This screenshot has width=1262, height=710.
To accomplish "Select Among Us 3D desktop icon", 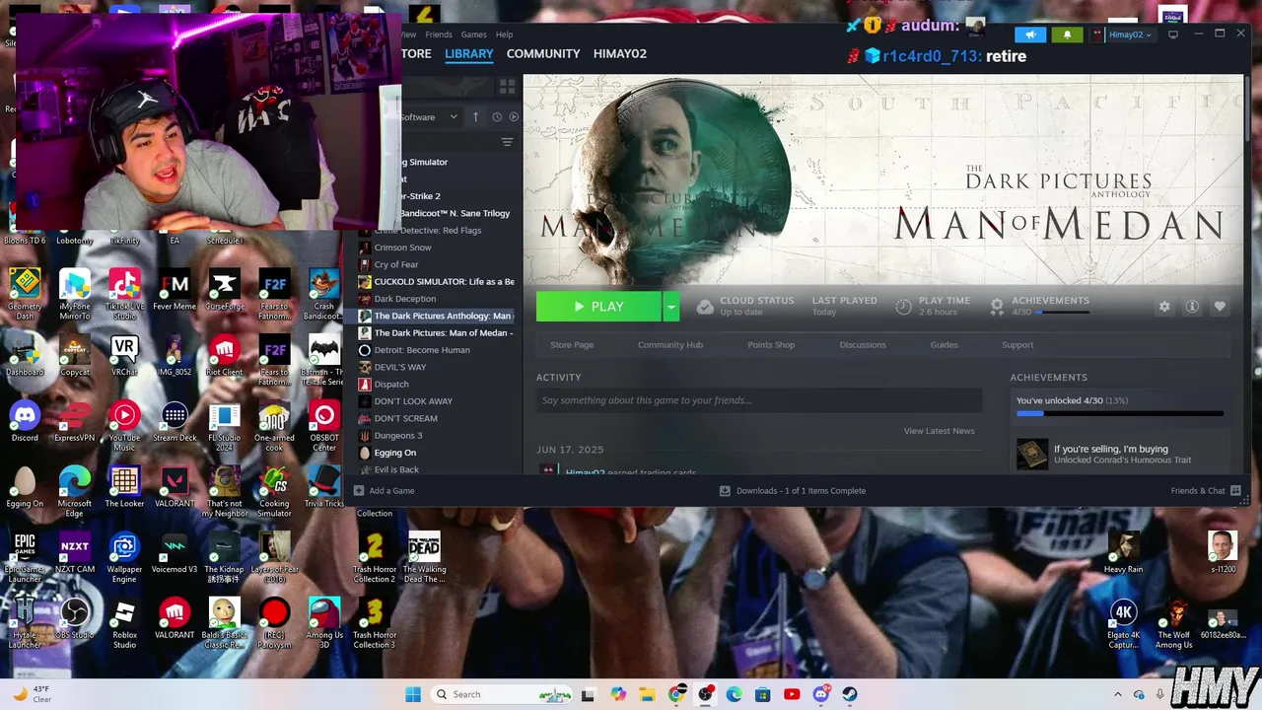I will point(324,623).
